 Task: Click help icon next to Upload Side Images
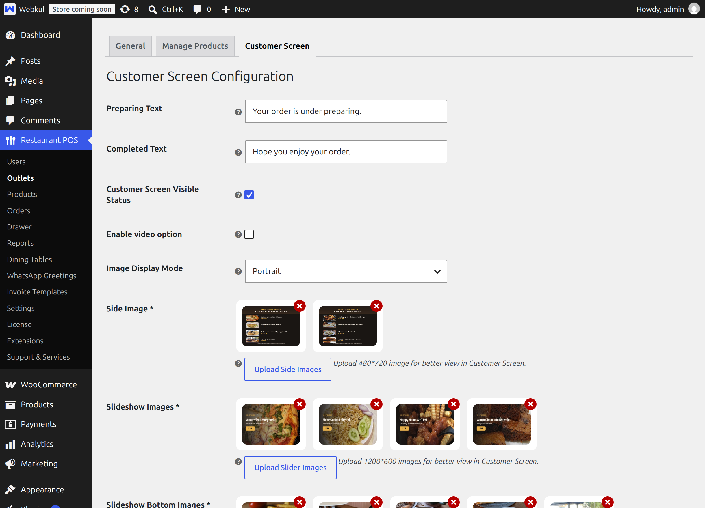click(238, 363)
